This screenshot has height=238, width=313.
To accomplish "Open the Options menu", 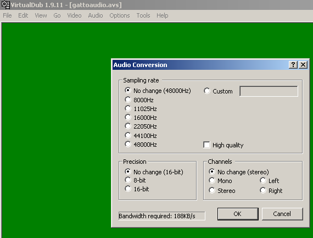I will coord(120,15).
